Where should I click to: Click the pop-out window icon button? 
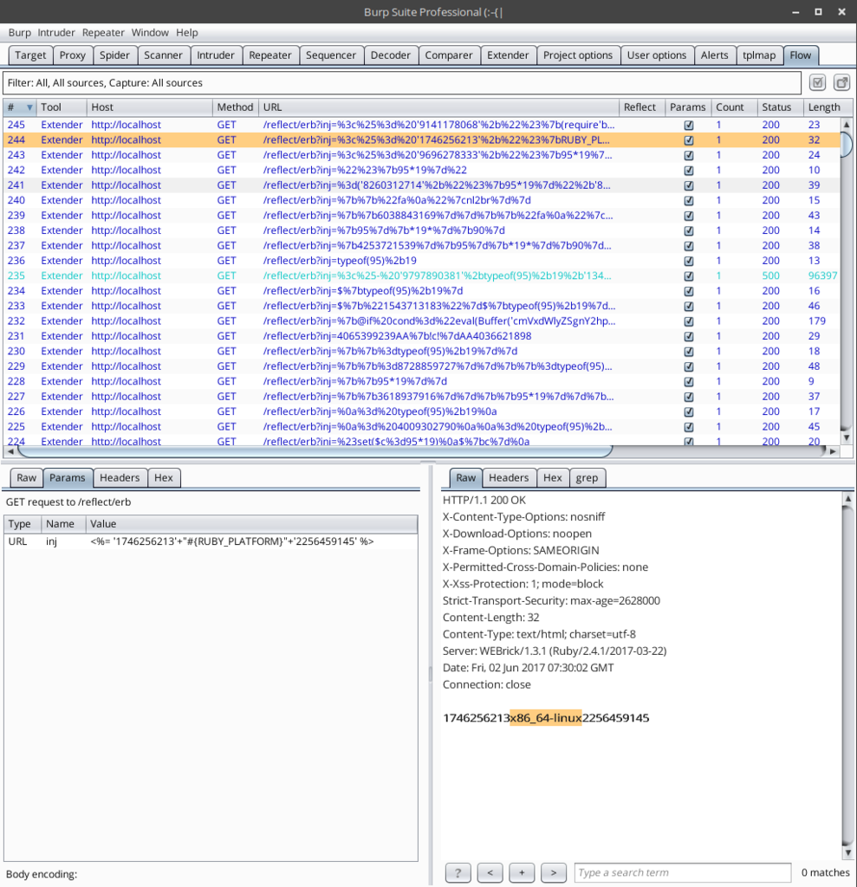coord(841,83)
